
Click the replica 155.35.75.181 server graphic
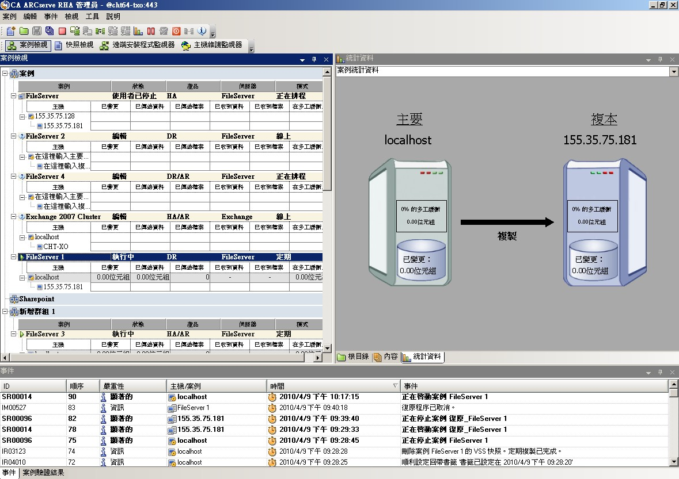point(605,222)
